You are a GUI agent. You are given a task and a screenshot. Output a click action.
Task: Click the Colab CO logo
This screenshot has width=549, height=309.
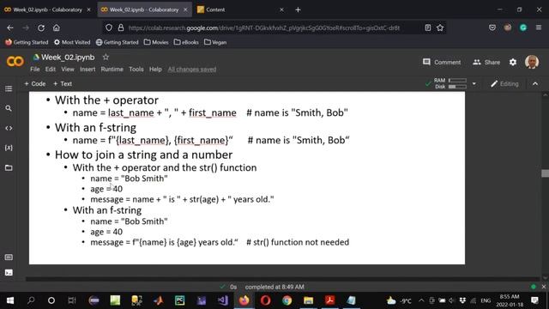(x=15, y=61)
